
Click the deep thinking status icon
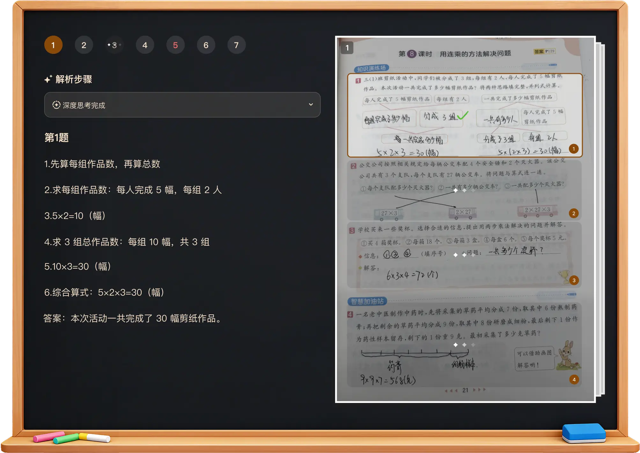pyautogui.click(x=56, y=105)
